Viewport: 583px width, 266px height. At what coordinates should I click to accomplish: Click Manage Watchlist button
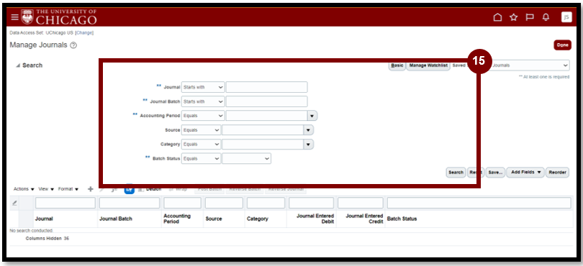click(x=428, y=65)
